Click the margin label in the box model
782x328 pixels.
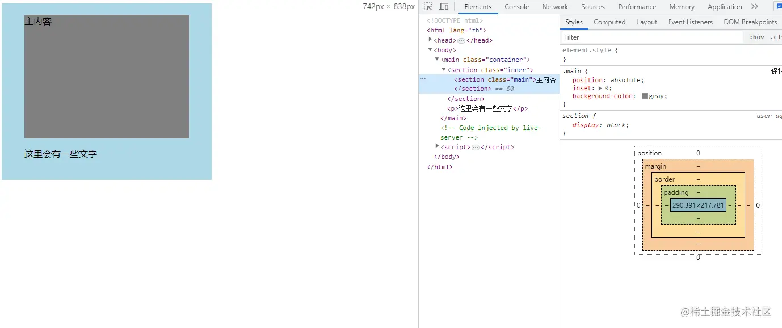click(x=655, y=166)
